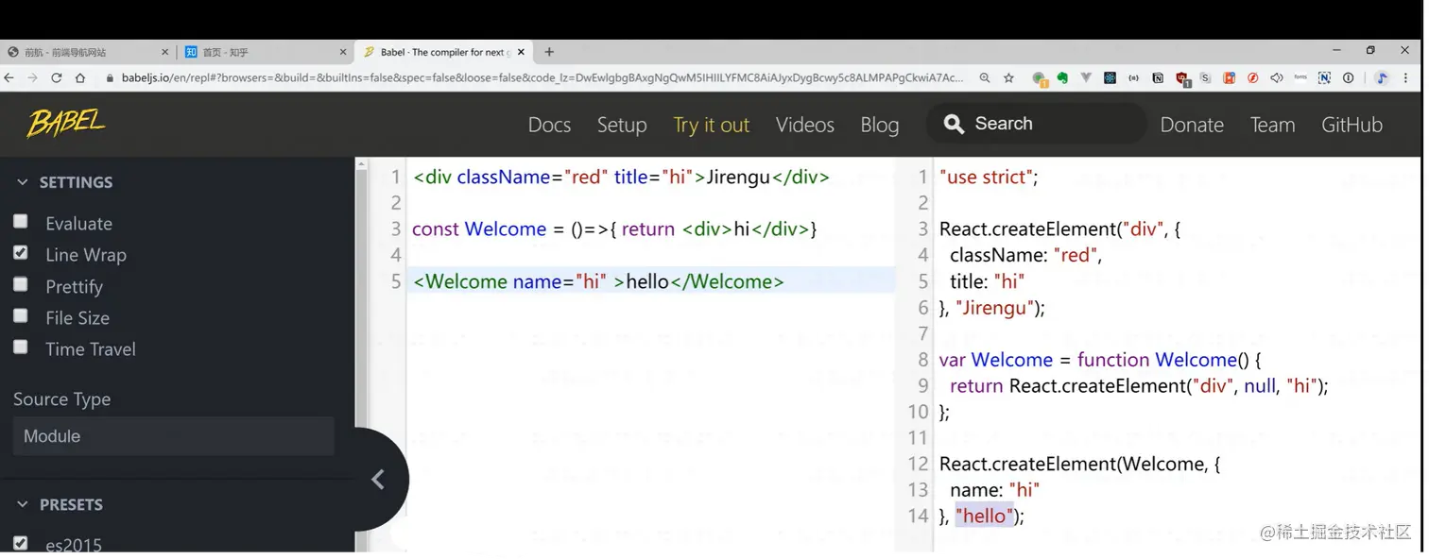Screen dimensions: 1429x559
Task: Open the Blog page
Action: (x=880, y=125)
